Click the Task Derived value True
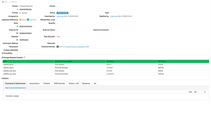The image size is (211, 131). coord(58,37)
